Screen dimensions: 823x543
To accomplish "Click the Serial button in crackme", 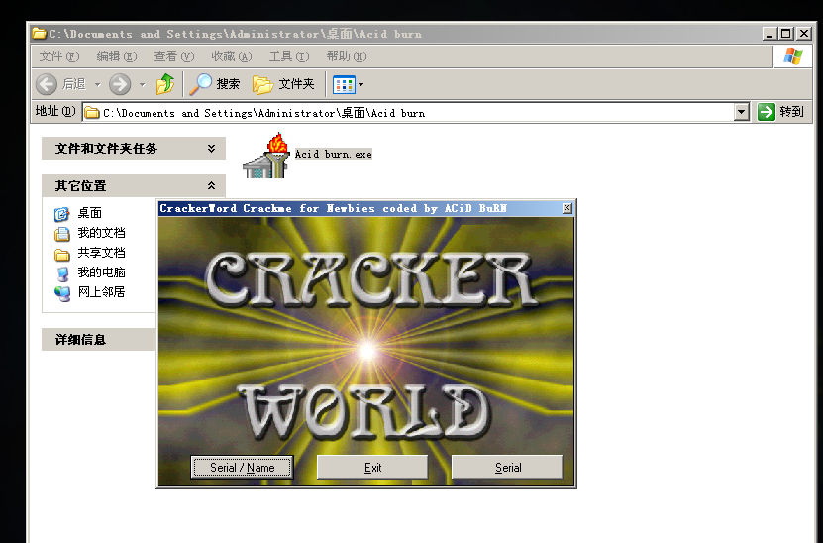I will pyautogui.click(x=507, y=468).
